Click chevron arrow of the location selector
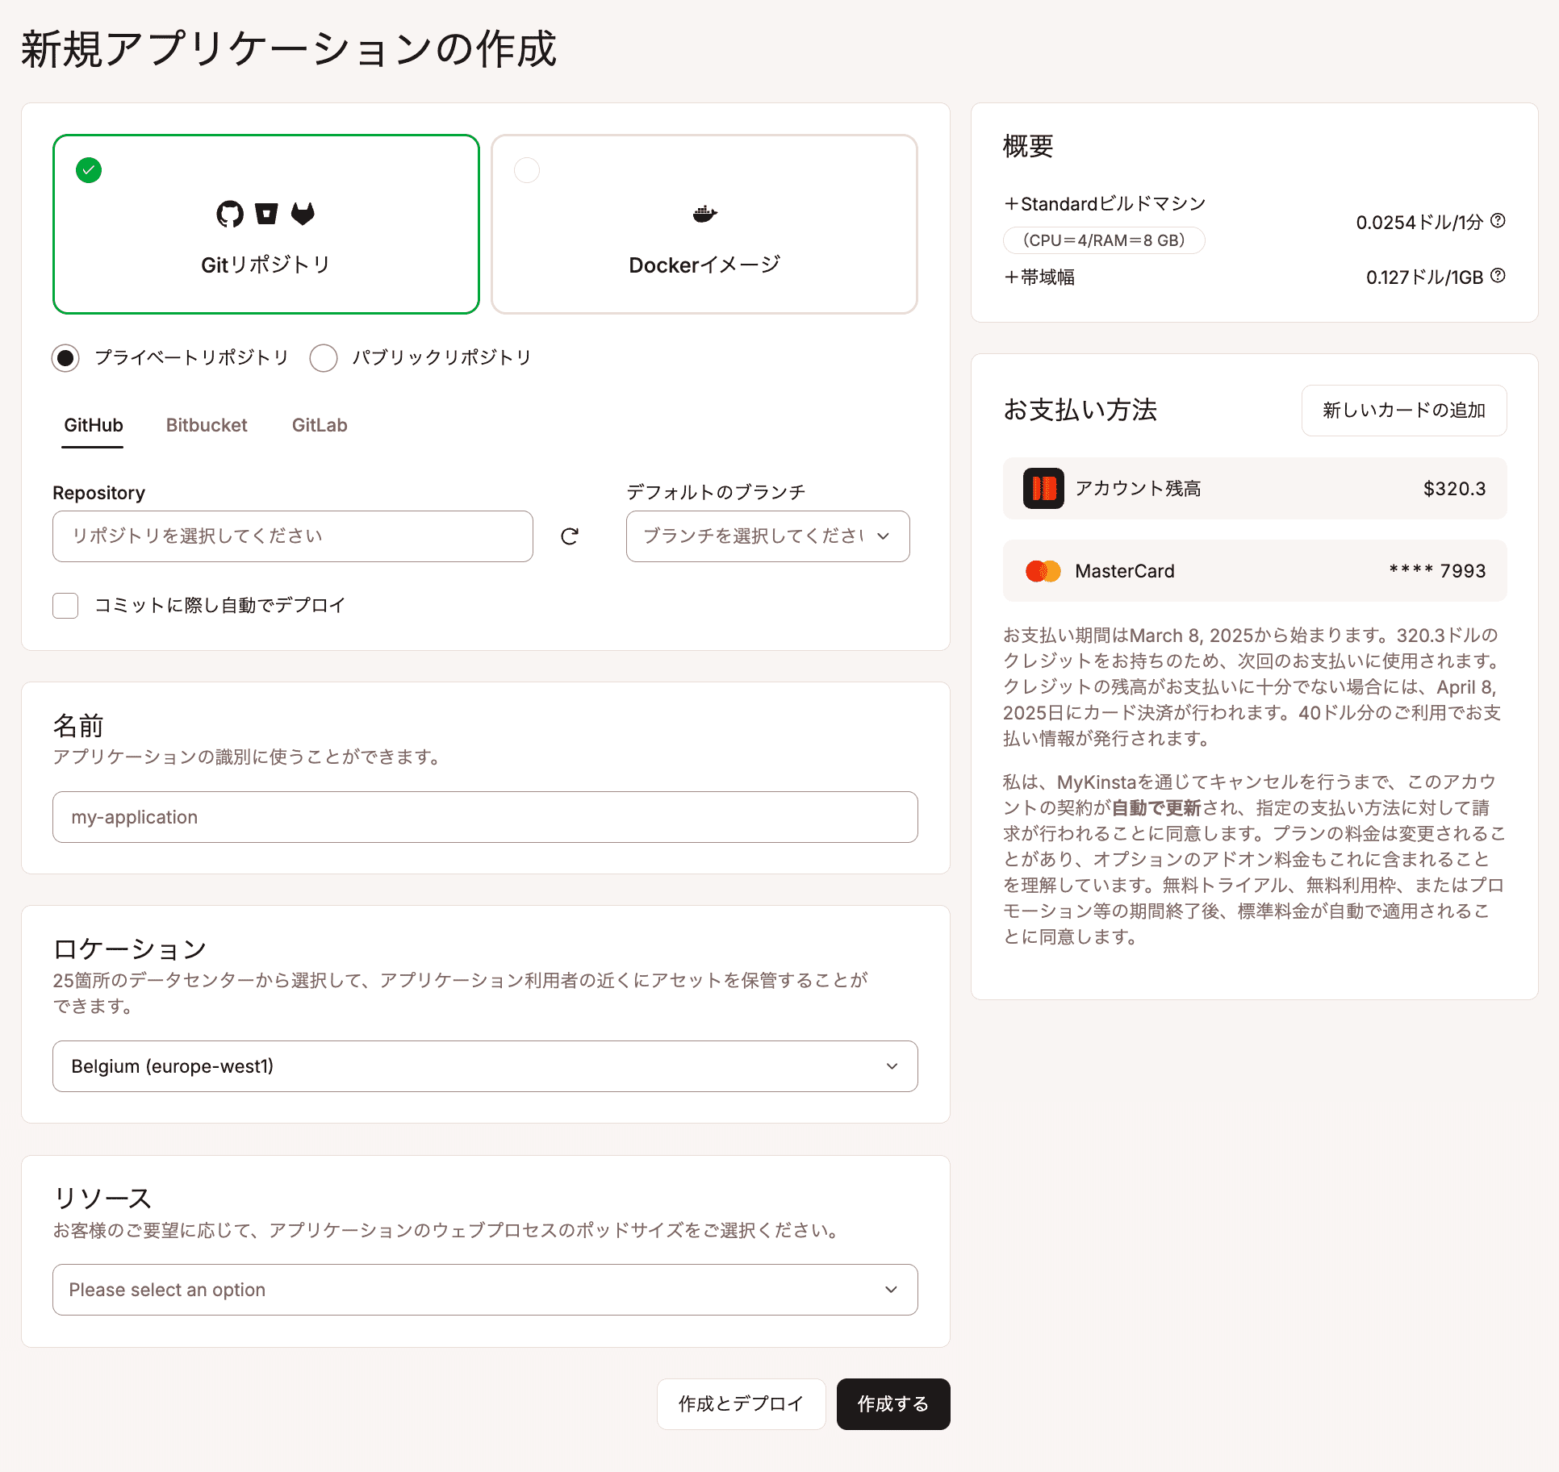 892,1066
